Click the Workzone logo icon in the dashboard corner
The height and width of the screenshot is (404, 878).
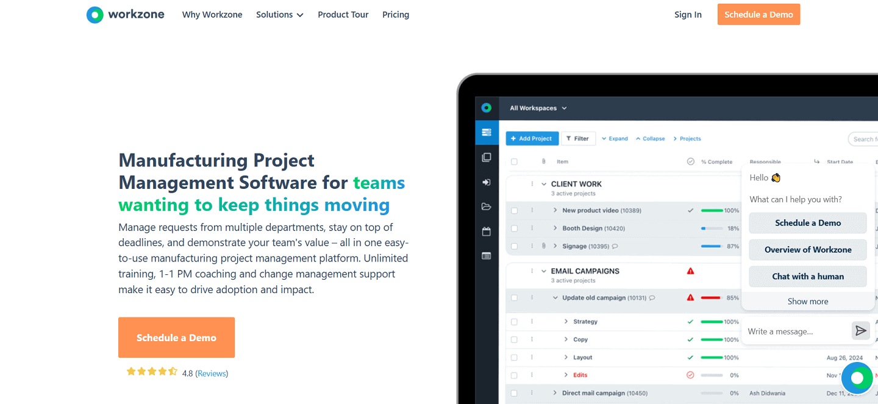pos(487,107)
